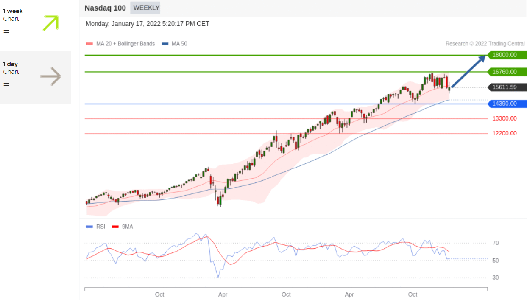527x300 pixels.
Task: Click the RSI 30 level label
Action: (x=496, y=278)
